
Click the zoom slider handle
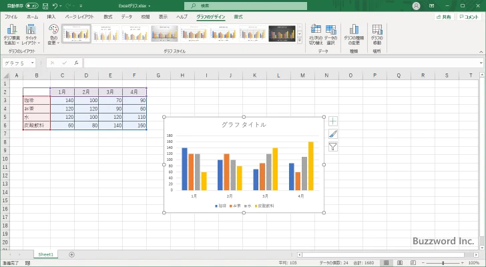443,263
